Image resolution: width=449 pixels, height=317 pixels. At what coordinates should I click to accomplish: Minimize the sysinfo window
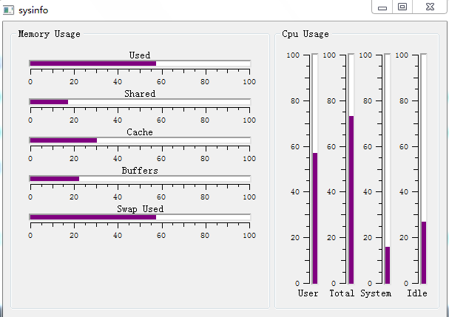[382, 7]
